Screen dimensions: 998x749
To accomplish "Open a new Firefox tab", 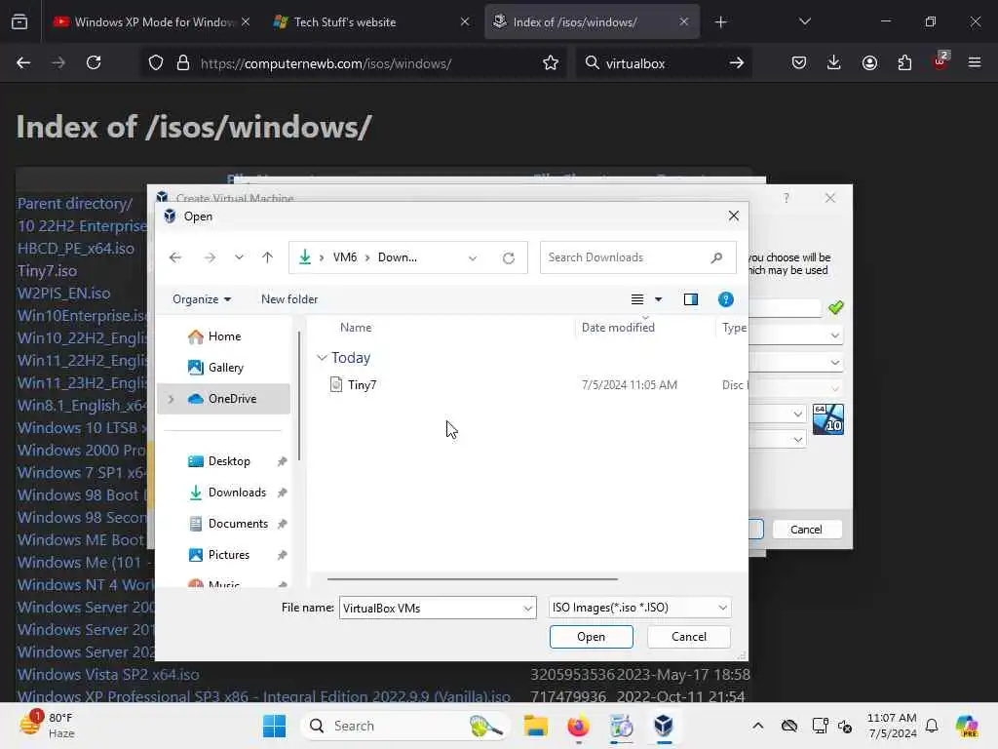I will (x=720, y=22).
